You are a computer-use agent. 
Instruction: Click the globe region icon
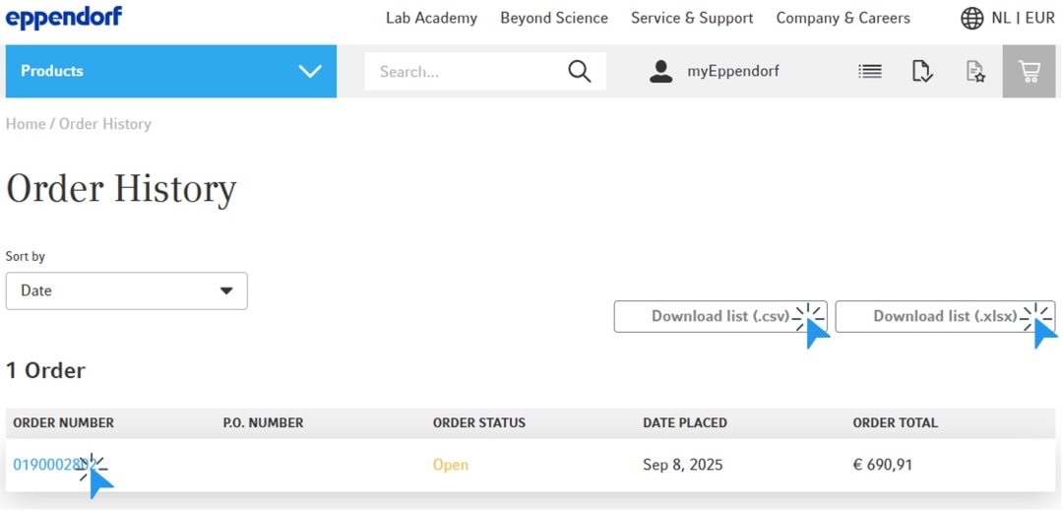click(x=971, y=18)
